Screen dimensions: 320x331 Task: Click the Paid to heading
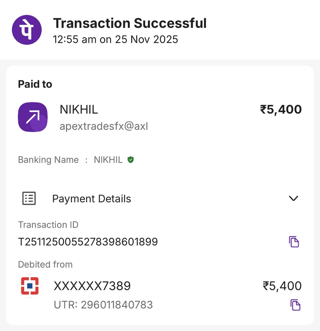[35, 84]
